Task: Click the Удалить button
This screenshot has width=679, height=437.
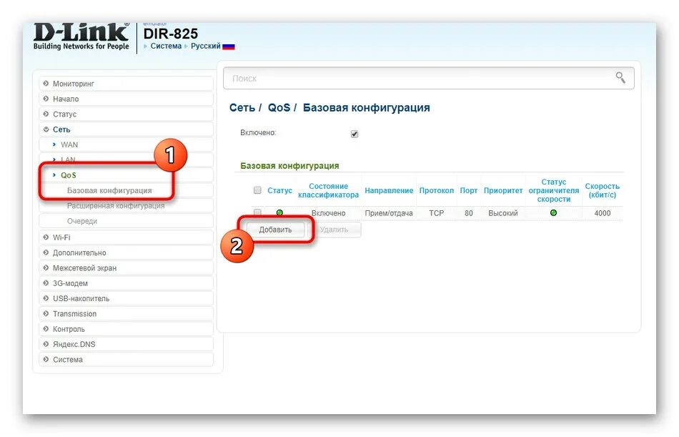Action: tap(334, 230)
